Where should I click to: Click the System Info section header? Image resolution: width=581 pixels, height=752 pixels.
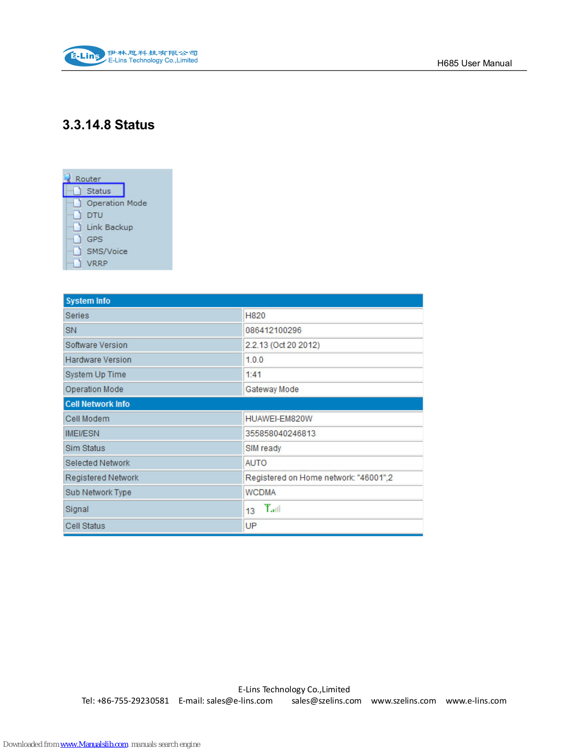click(x=243, y=301)
